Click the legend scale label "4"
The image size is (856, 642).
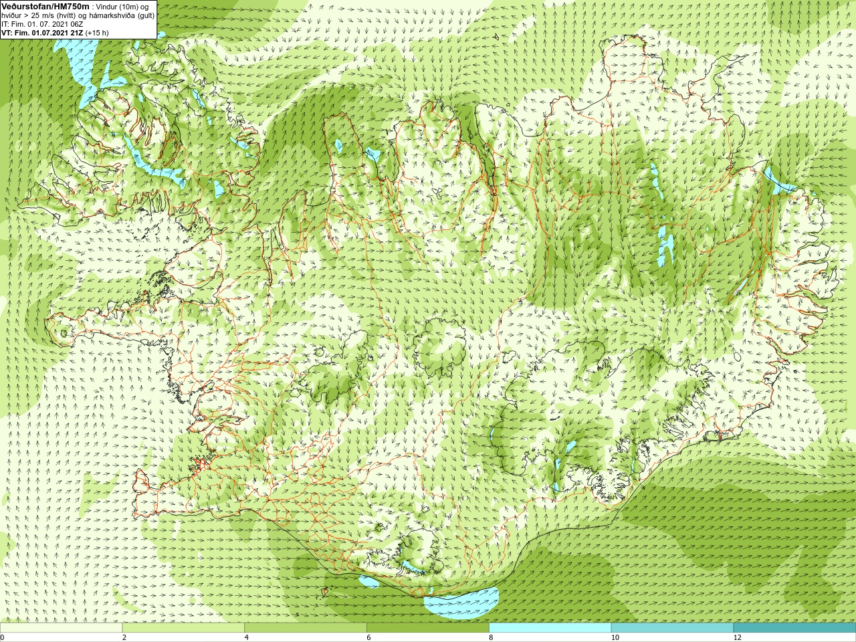(247, 637)
